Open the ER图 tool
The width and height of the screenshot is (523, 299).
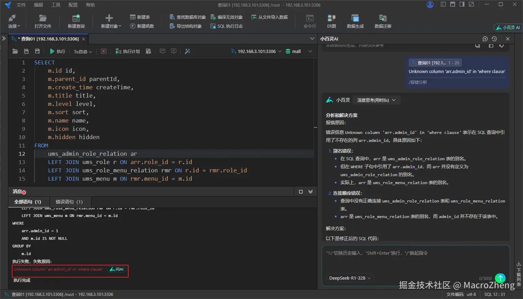[x=331, y=21]
